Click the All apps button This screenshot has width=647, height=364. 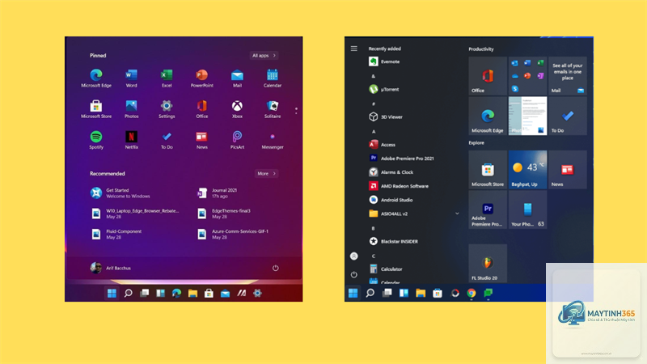[264, 55]
